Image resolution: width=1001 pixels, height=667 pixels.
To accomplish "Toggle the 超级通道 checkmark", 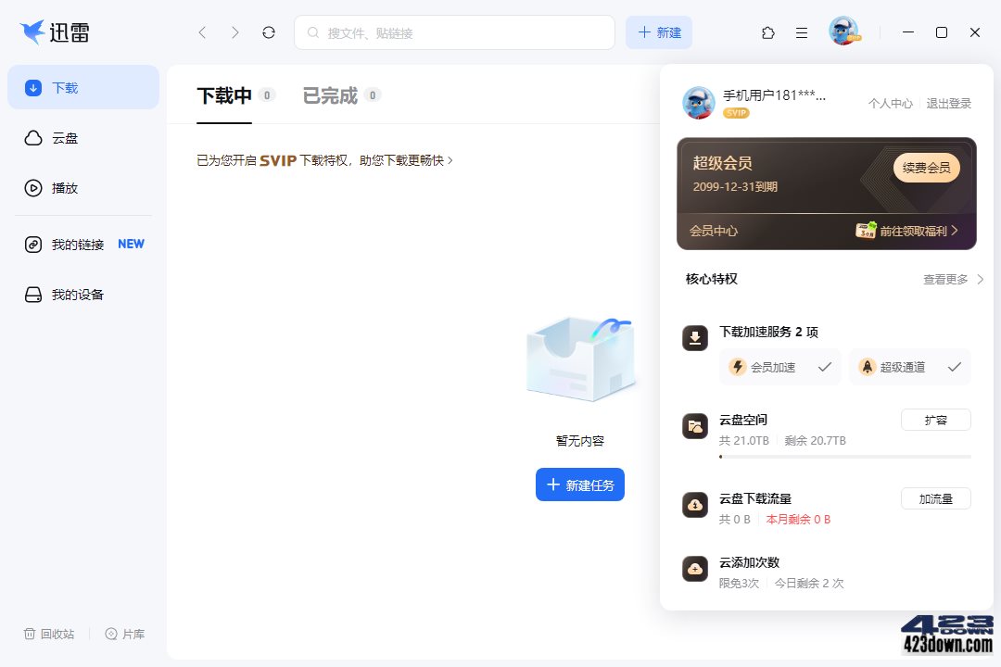I will [955, 367].
